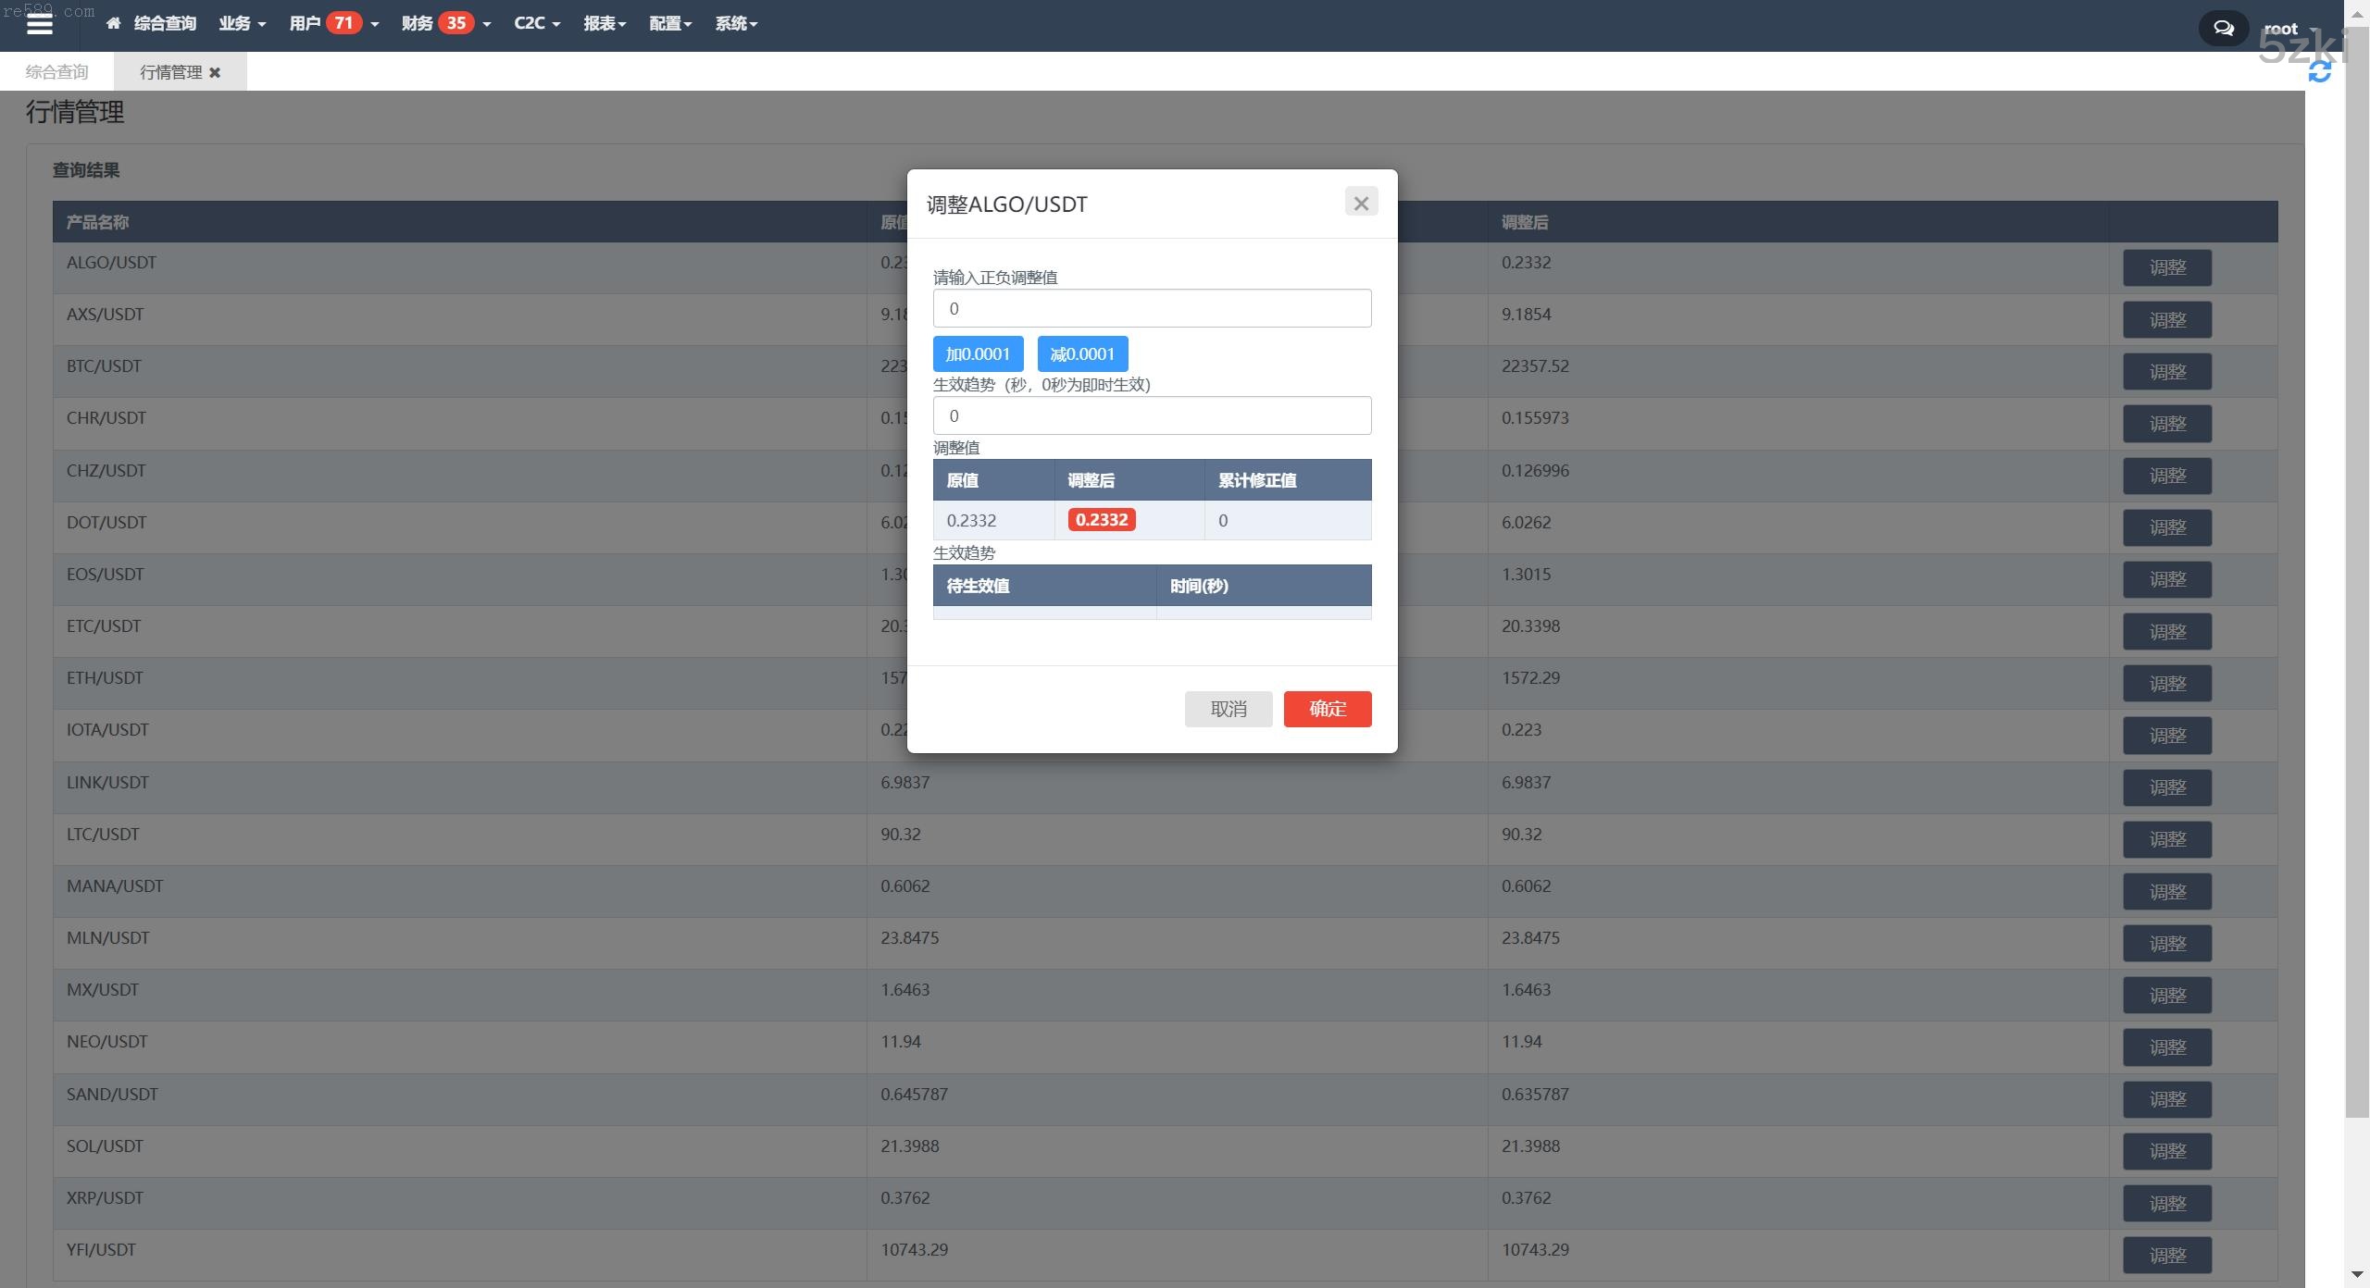Open the C2C dropdown menu
Image resolution: width=2370 pixels, height=1288 pixels.
coord(536,24)
